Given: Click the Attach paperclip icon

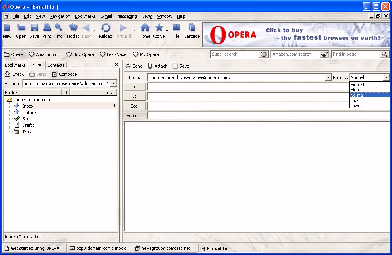Looking at the screenshot, I should 150,66.
